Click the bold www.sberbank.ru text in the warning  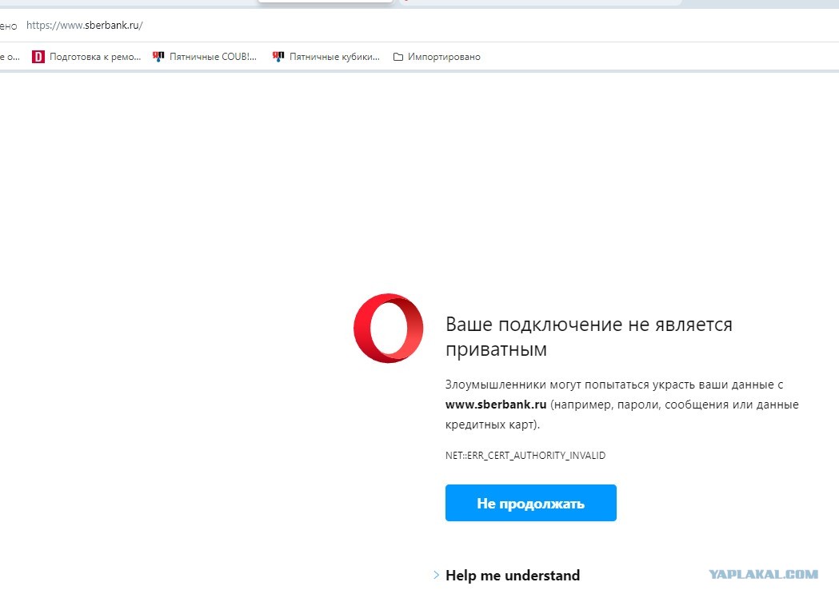click(x=495, y=405)
